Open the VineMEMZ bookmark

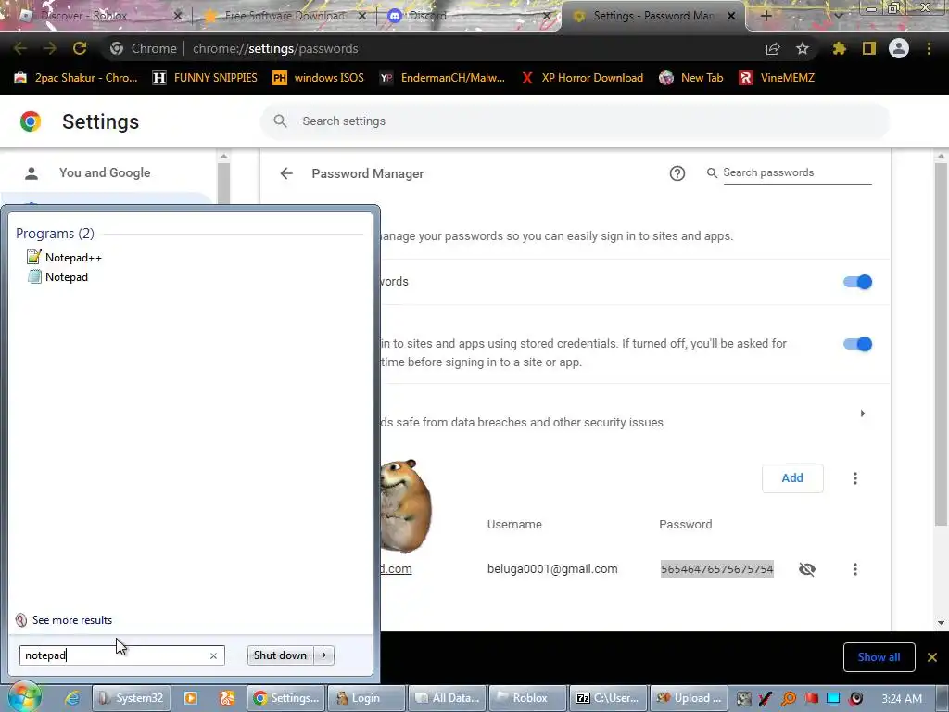tap(778, 78)
